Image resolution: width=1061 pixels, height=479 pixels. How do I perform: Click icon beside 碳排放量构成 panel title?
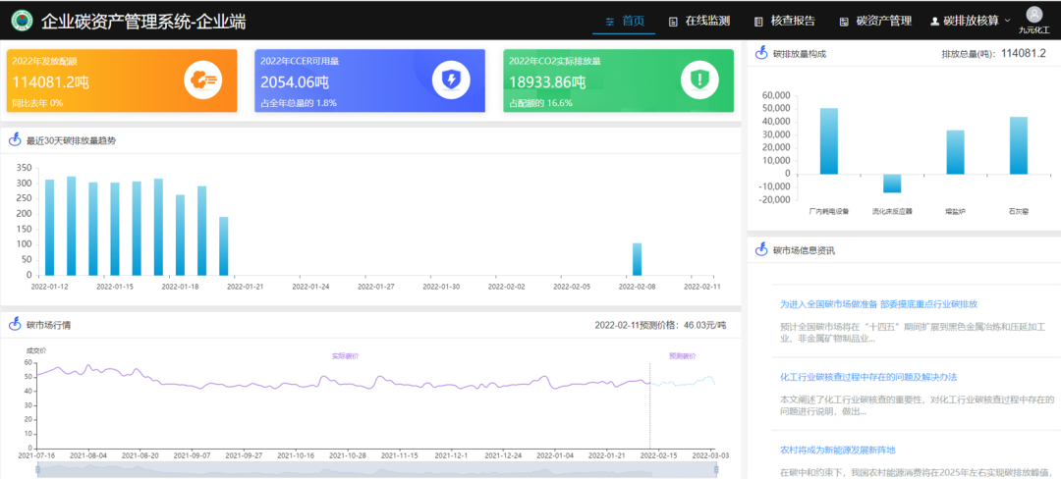pyautogui.click(x=761, y=53)
